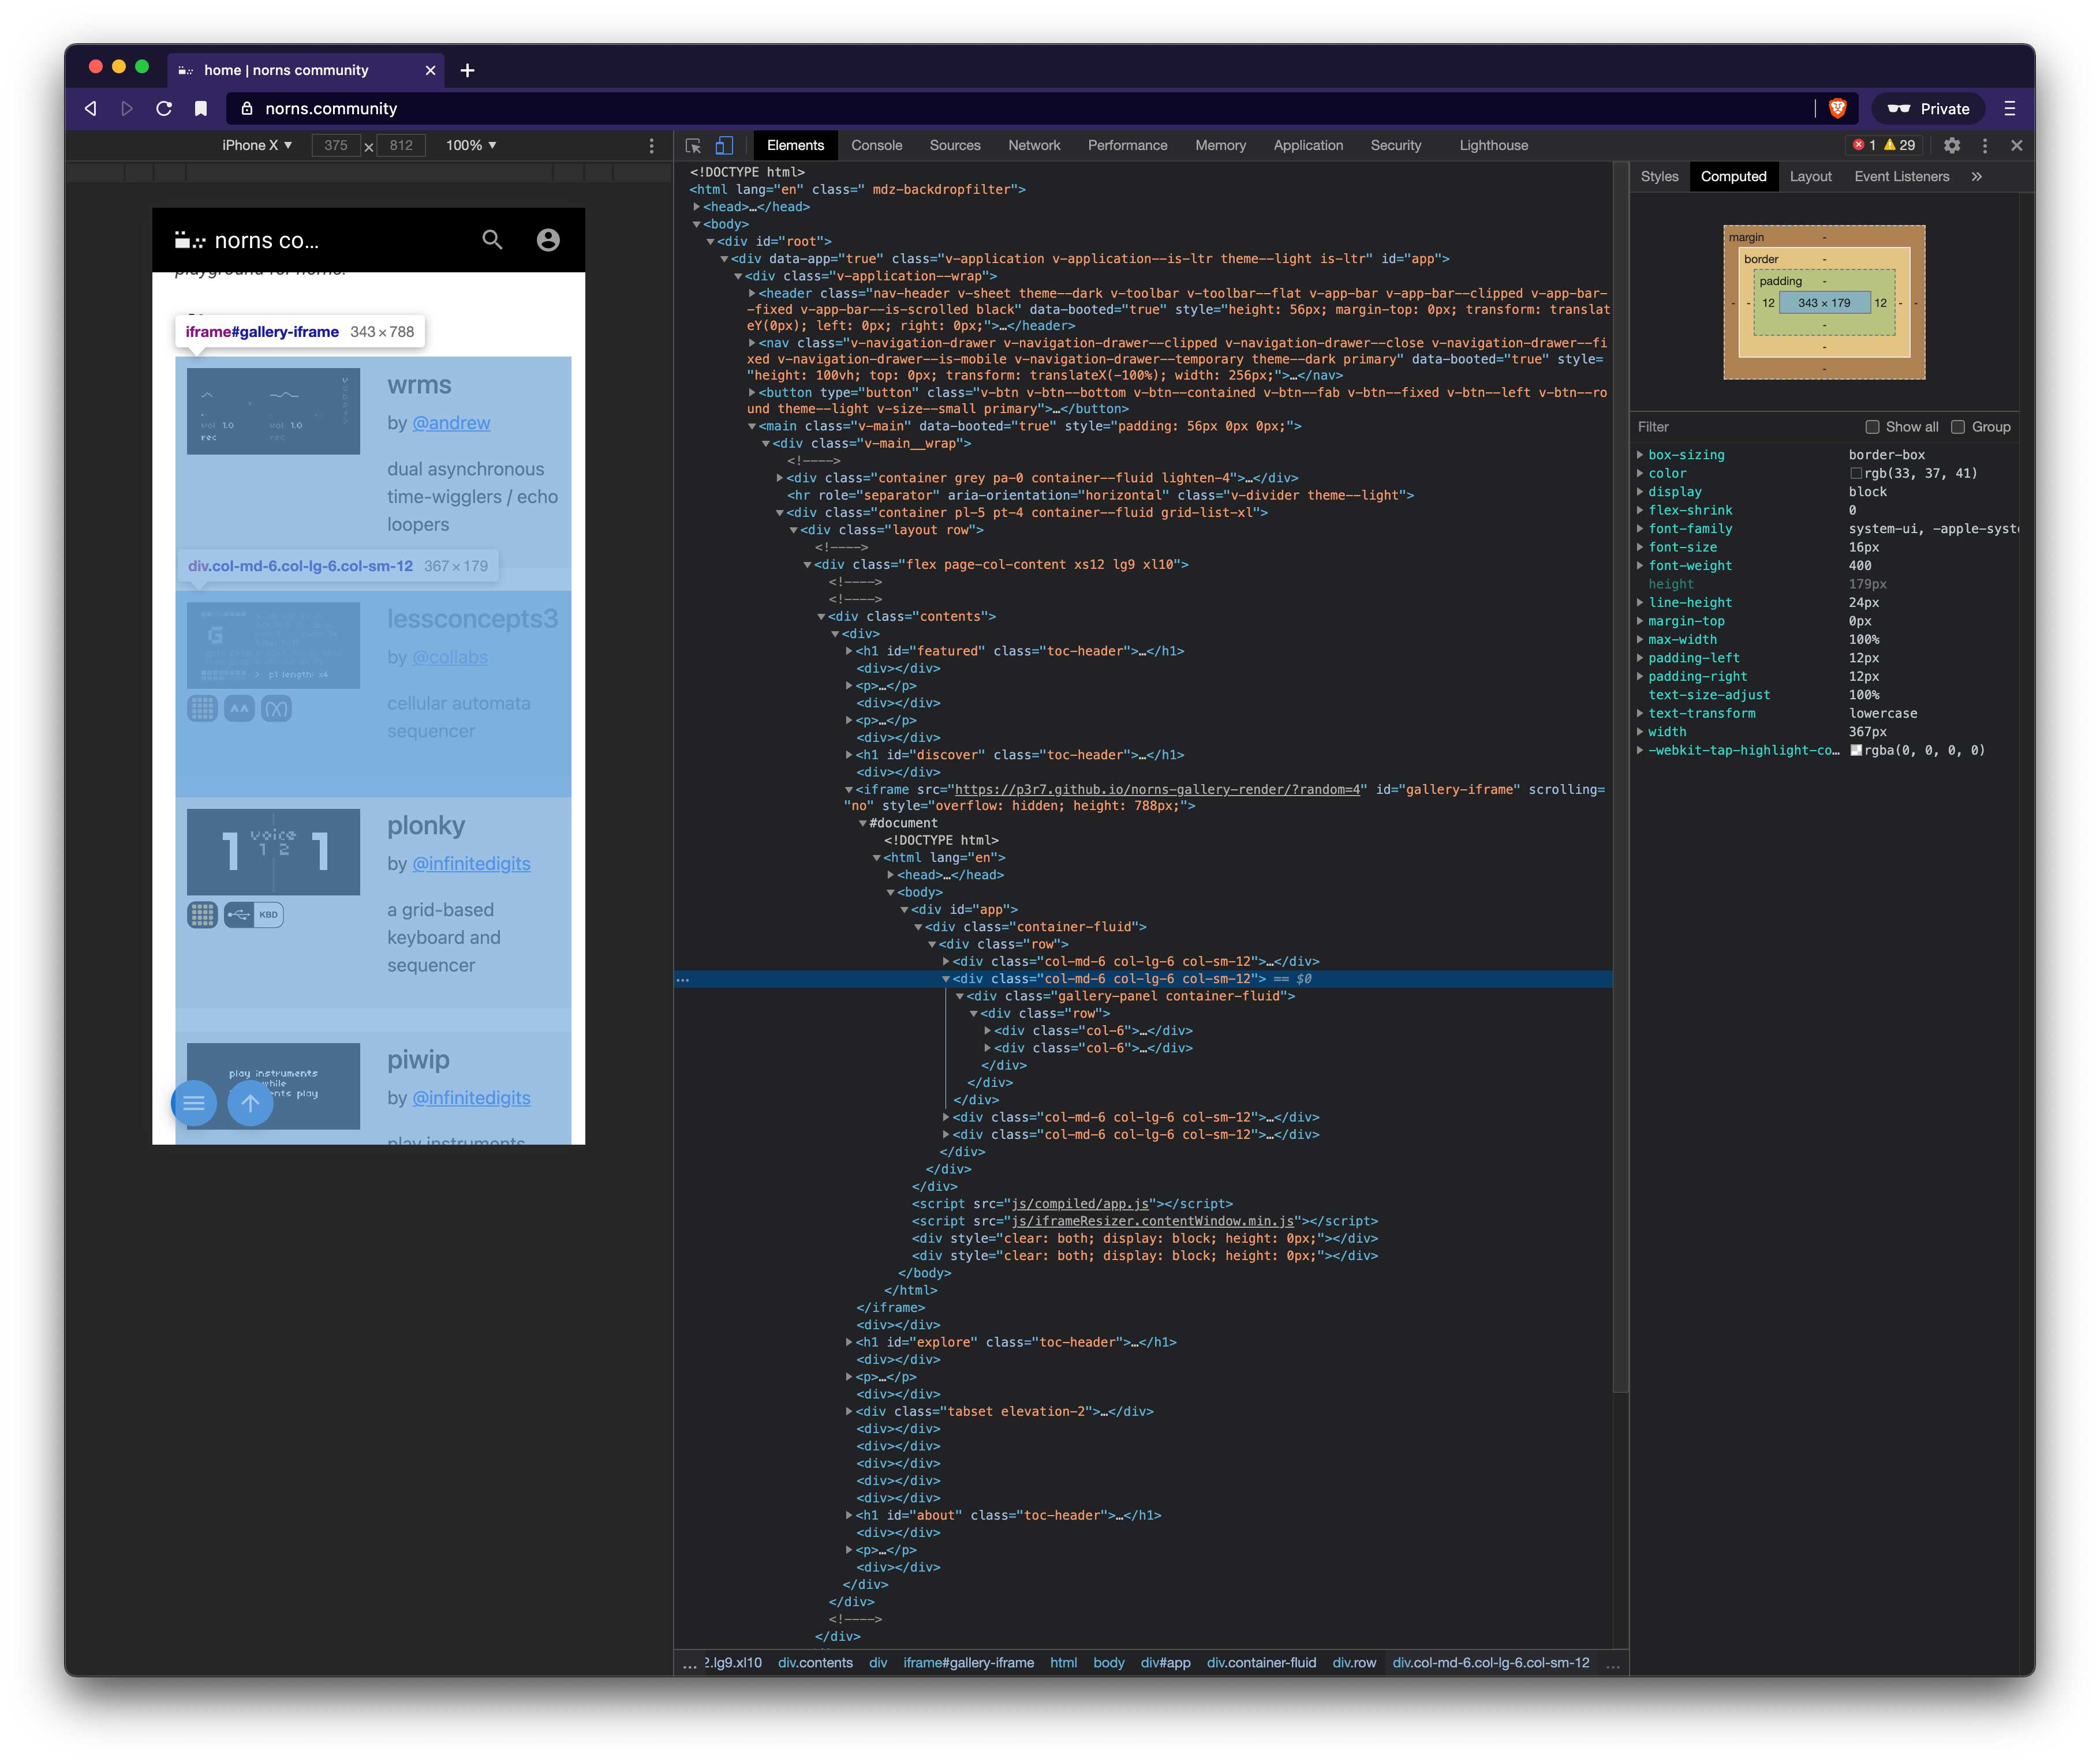The width and height of the screenshot is (2100, 1762).
Task: Show more sidebar tabs chevron
Action: 1977,177
